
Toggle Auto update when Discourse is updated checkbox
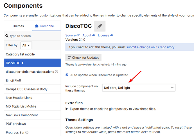(x=67, y=75)
